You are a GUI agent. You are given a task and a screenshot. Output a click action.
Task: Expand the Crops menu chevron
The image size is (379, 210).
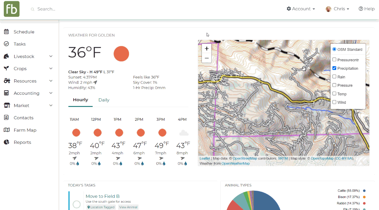click(51, 69)
